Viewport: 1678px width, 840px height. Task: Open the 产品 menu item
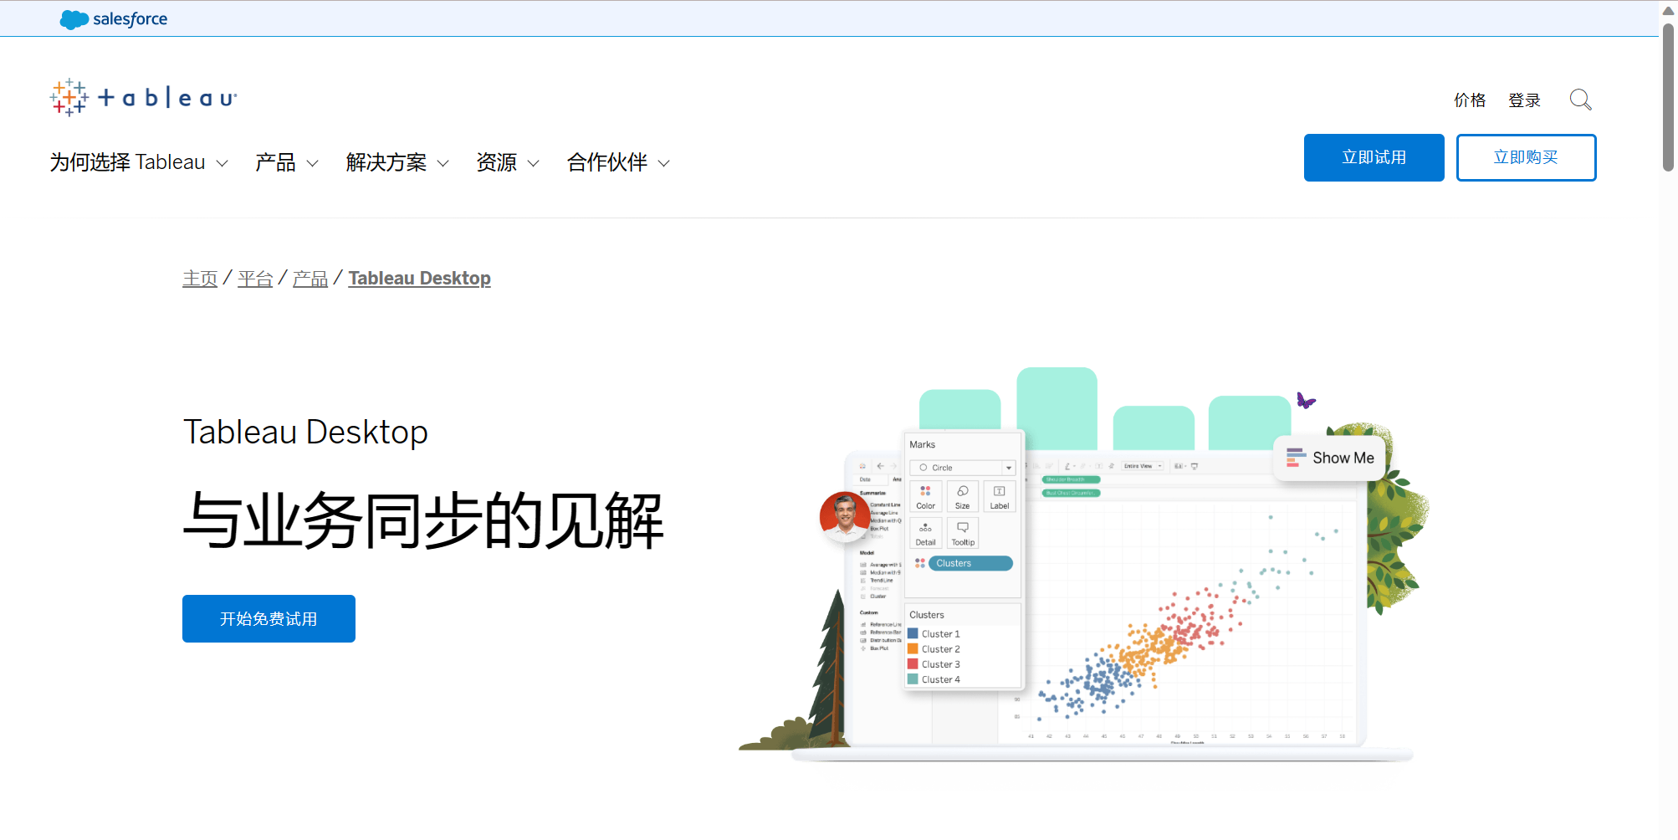(x=275, y=162)
